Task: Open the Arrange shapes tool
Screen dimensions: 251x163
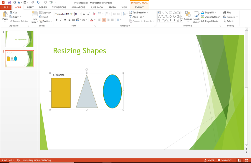Action: click(x=188, y=16)
